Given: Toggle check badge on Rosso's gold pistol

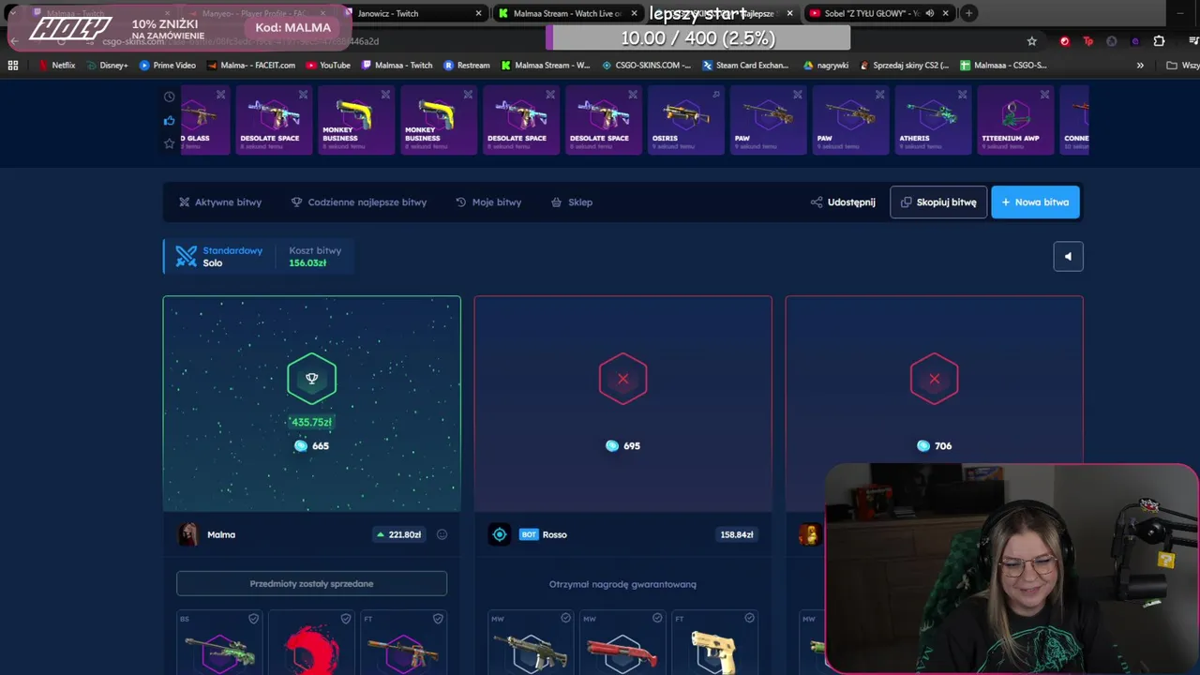Looking at the screenshot, I should tap(749, 619).
